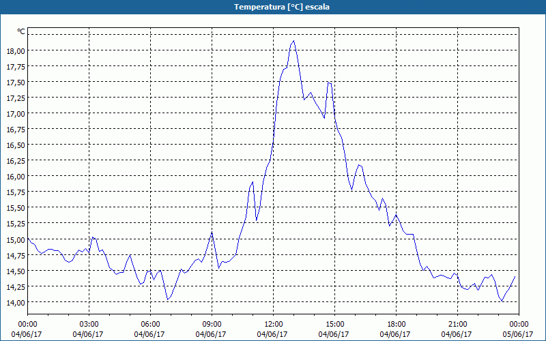The image size is (546, 341).
Task: Select the 16,50 y-axis label
Action: point(16,145)
